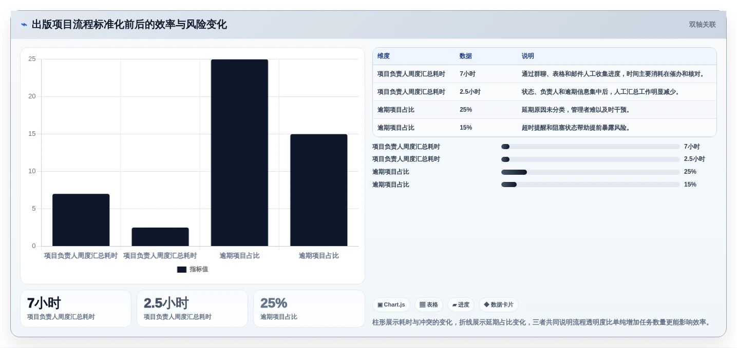The image size is (737, 348).
Task: Click the 说明 table column header
Action: pyautogui.click(x=528, y=56)
